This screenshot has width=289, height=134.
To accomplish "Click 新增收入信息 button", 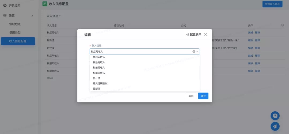I will [x=272, y=4].
